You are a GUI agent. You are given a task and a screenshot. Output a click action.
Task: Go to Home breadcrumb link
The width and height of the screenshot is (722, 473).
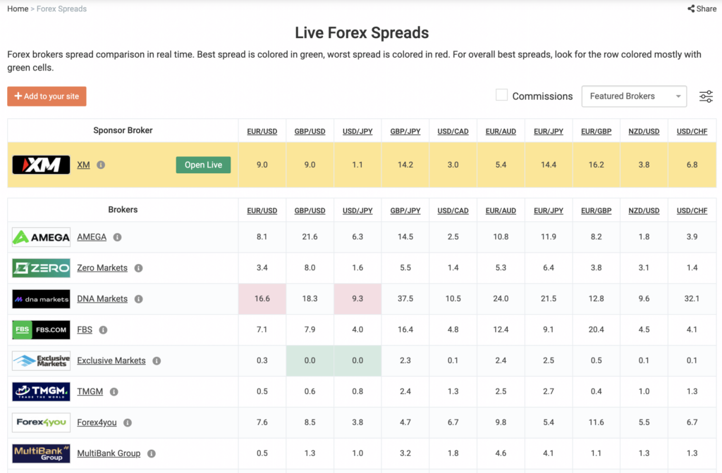(x=18, y=8)
